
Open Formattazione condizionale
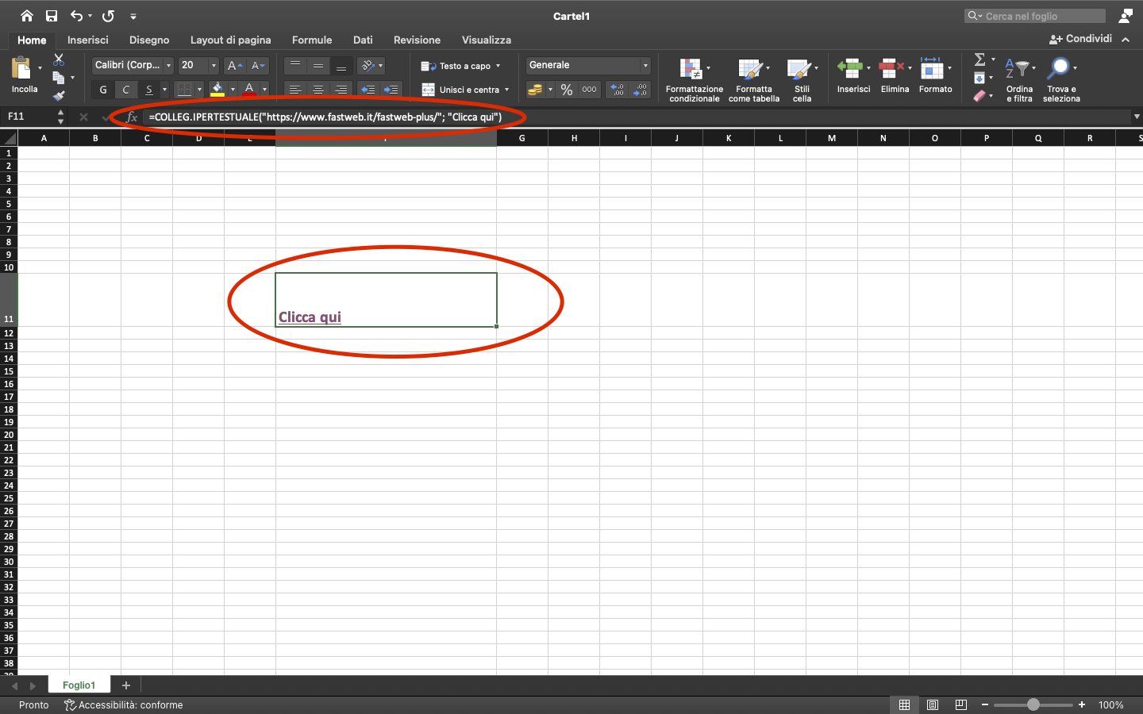[x=694, y=79]
